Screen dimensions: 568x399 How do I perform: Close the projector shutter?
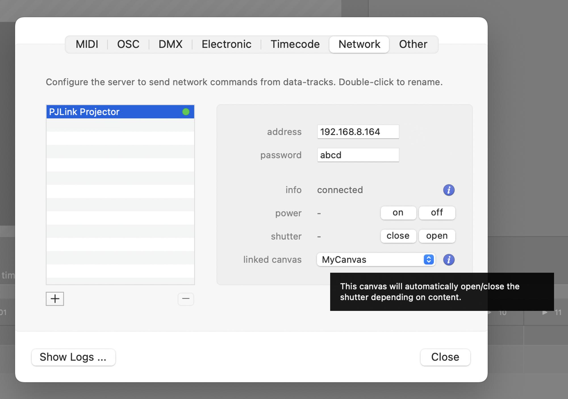[x=398, y=236]
